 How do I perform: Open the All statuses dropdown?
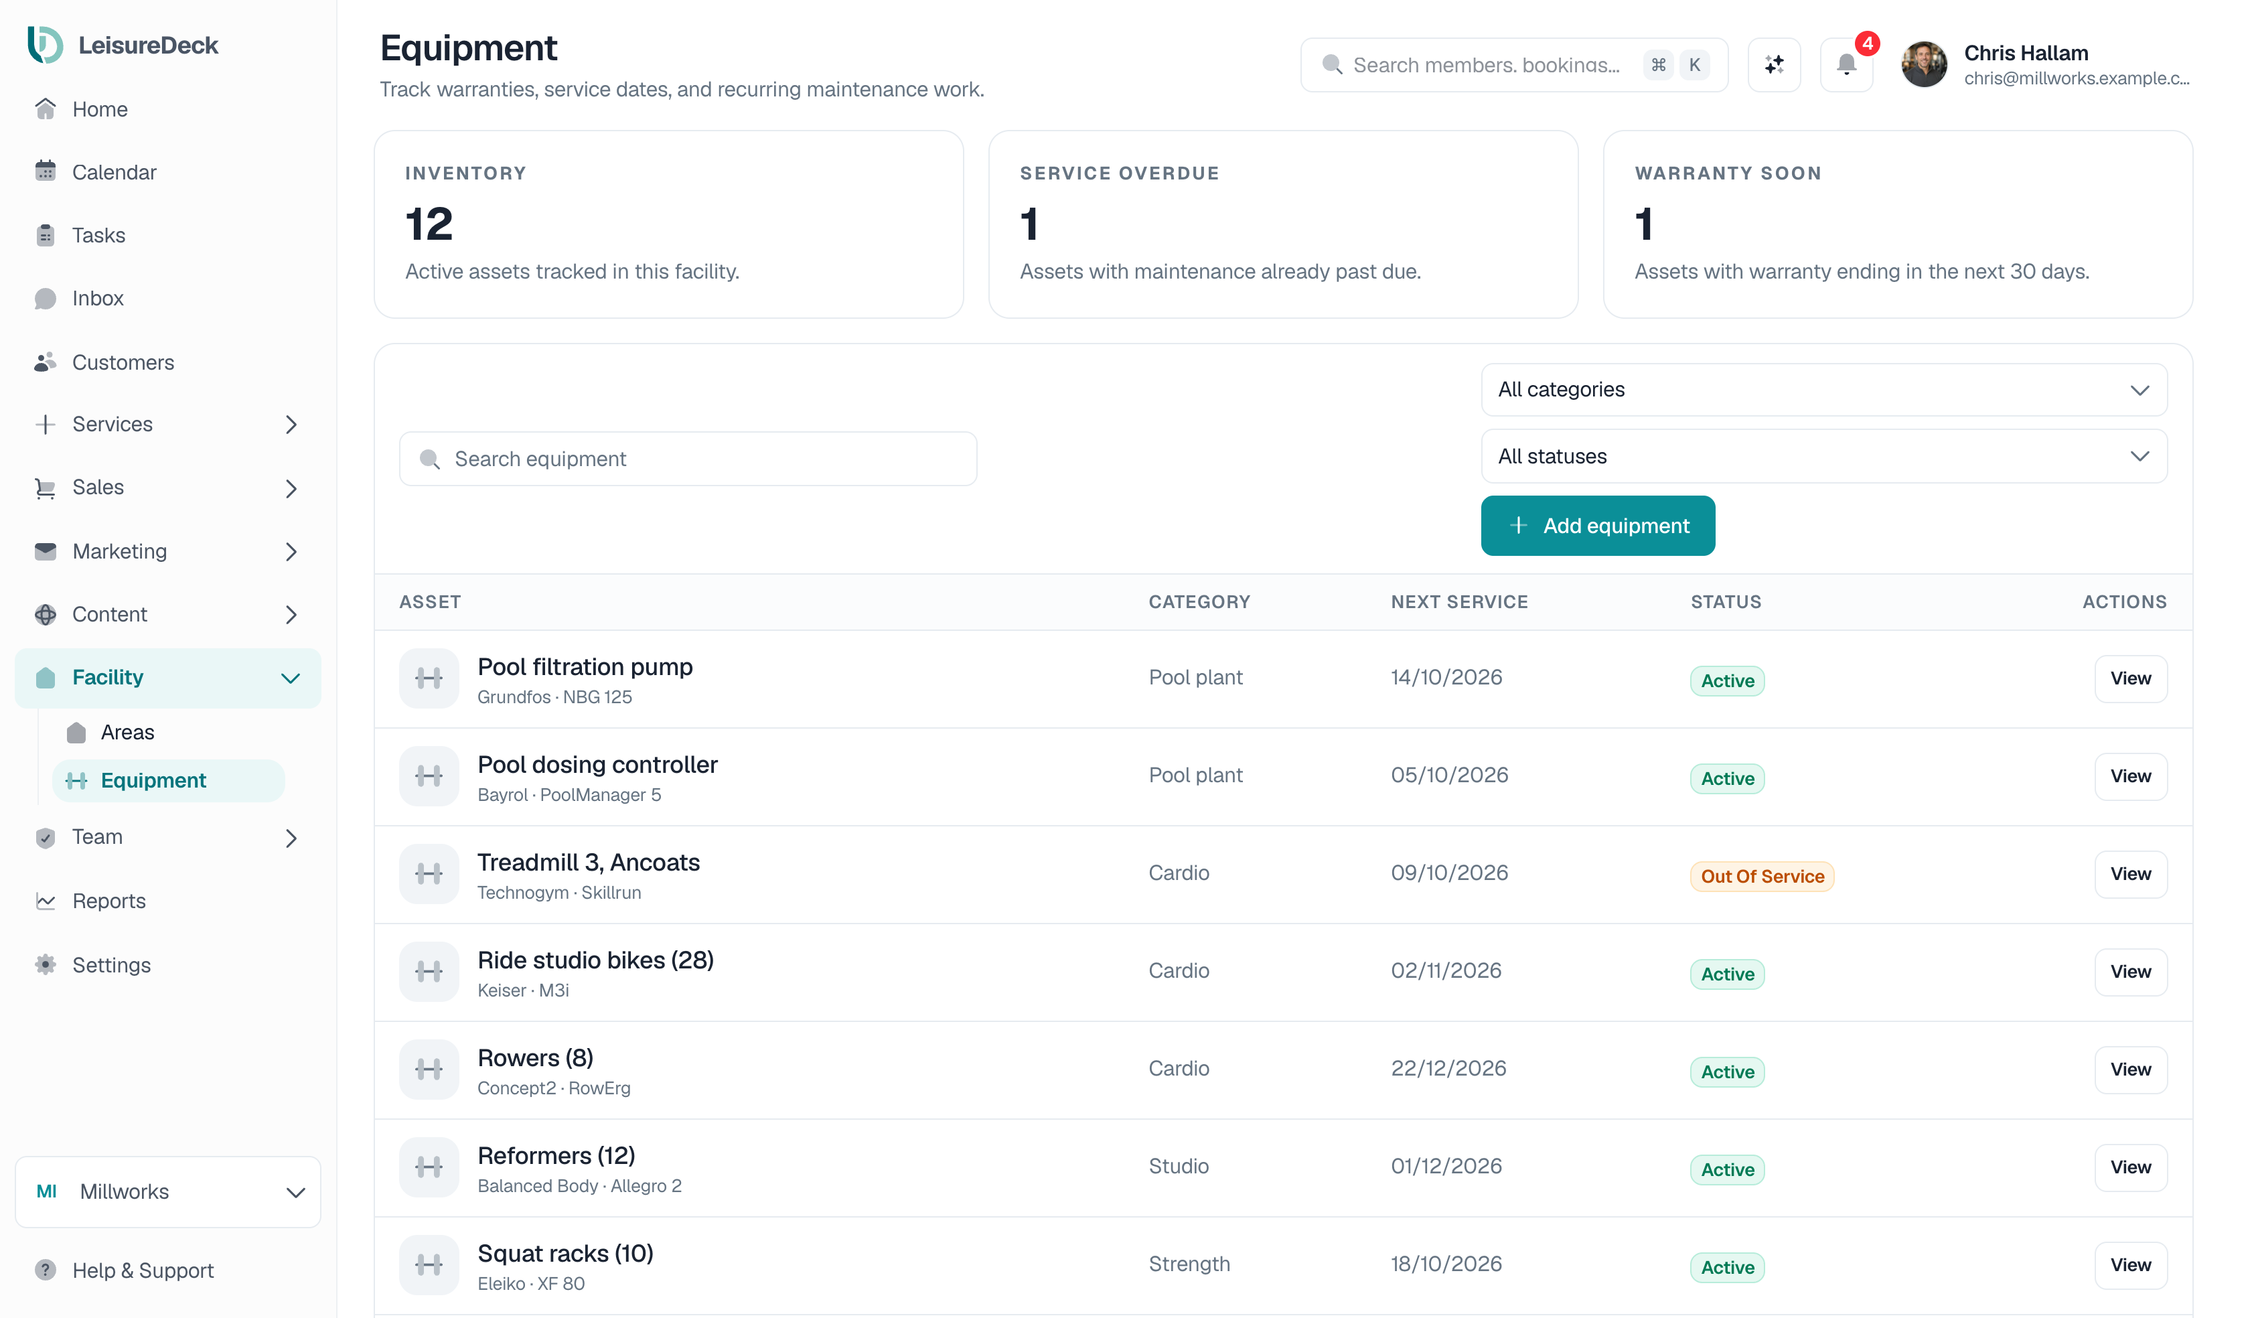pyautogui.click(x=1823, y=456)
